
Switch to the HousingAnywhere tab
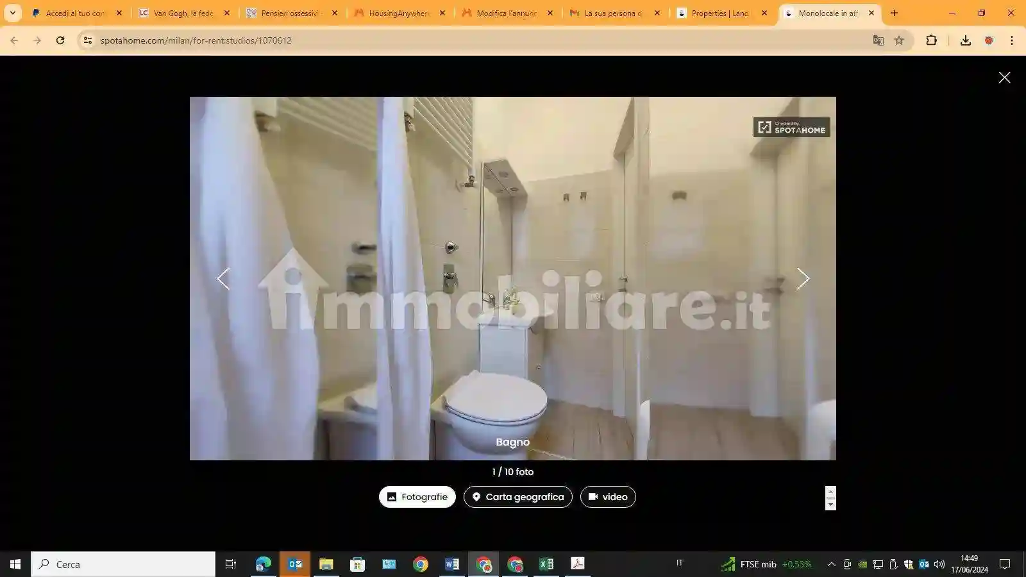[x=398, y=13]
